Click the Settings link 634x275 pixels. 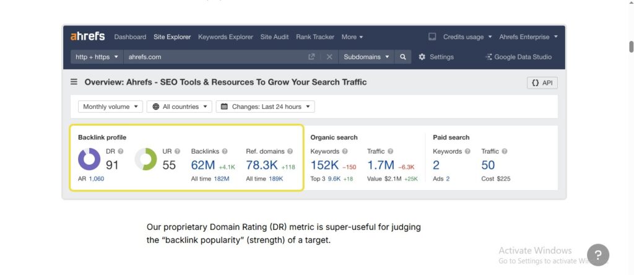click(x=441, y=57)
